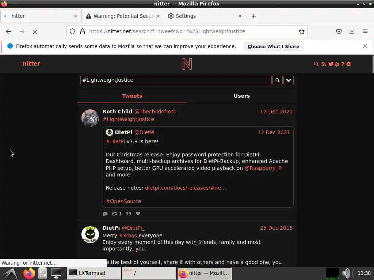The height and width of the screenshot is (280, 374).
Task: Click the volume speaker tray icon
Action: (347, 273)
